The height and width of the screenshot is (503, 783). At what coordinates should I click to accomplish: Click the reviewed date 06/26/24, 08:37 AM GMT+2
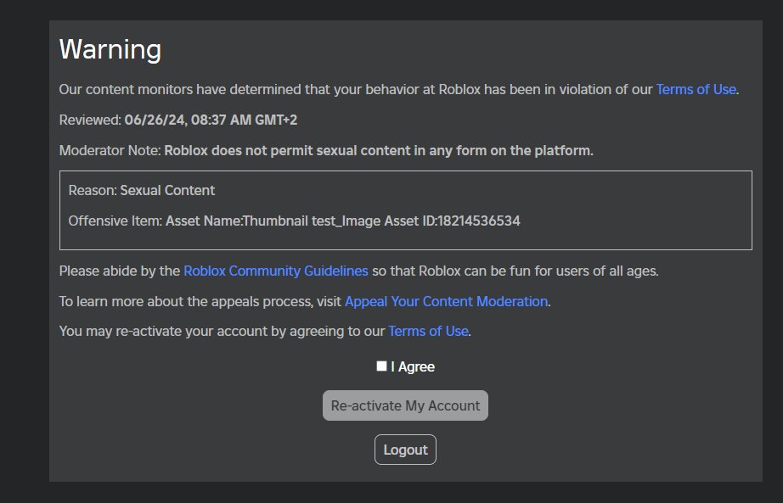(x=211, y=120)
